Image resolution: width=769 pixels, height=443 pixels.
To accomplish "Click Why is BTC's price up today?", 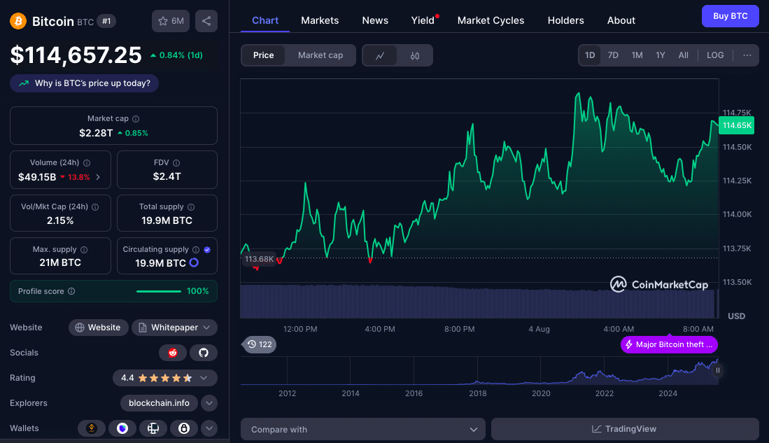I will [x=85, y=83].
